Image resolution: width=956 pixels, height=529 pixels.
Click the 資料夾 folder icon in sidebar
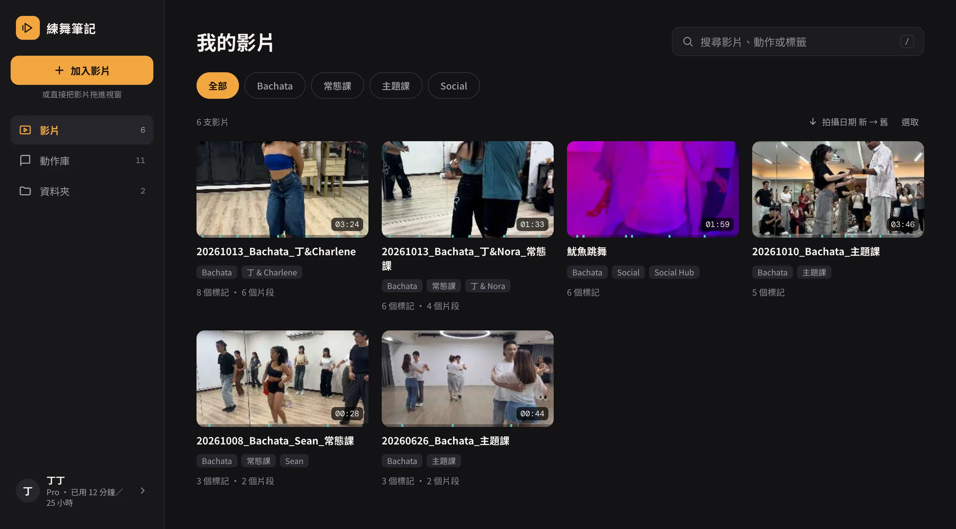[25, 191]
